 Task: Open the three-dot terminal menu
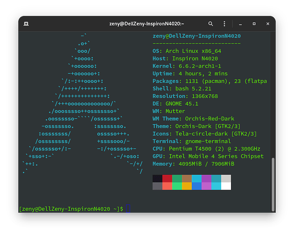point(224,24)
